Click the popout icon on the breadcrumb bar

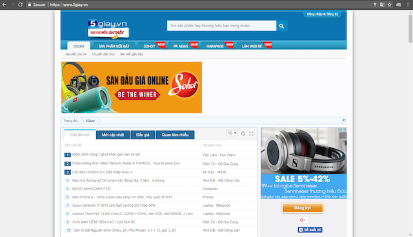coord(343,120)
